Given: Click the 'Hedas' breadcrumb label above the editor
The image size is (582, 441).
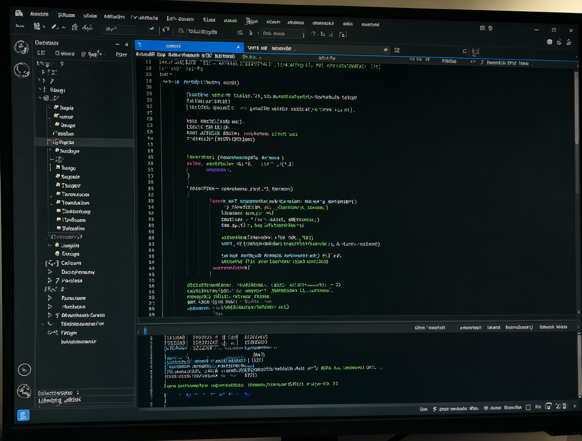Looking at the screenshot, I should point(449,61).
